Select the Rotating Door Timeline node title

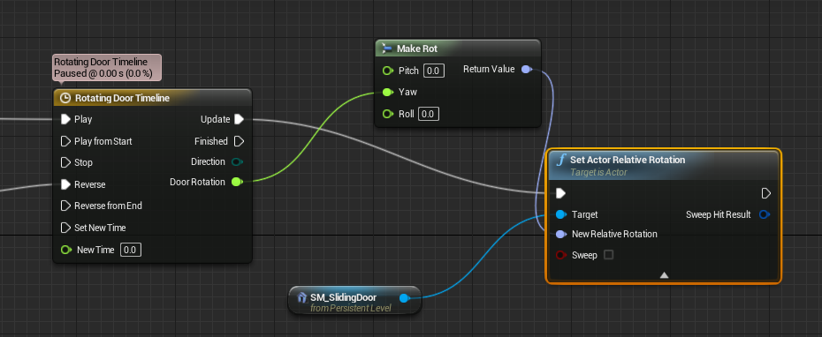(122, 98)
